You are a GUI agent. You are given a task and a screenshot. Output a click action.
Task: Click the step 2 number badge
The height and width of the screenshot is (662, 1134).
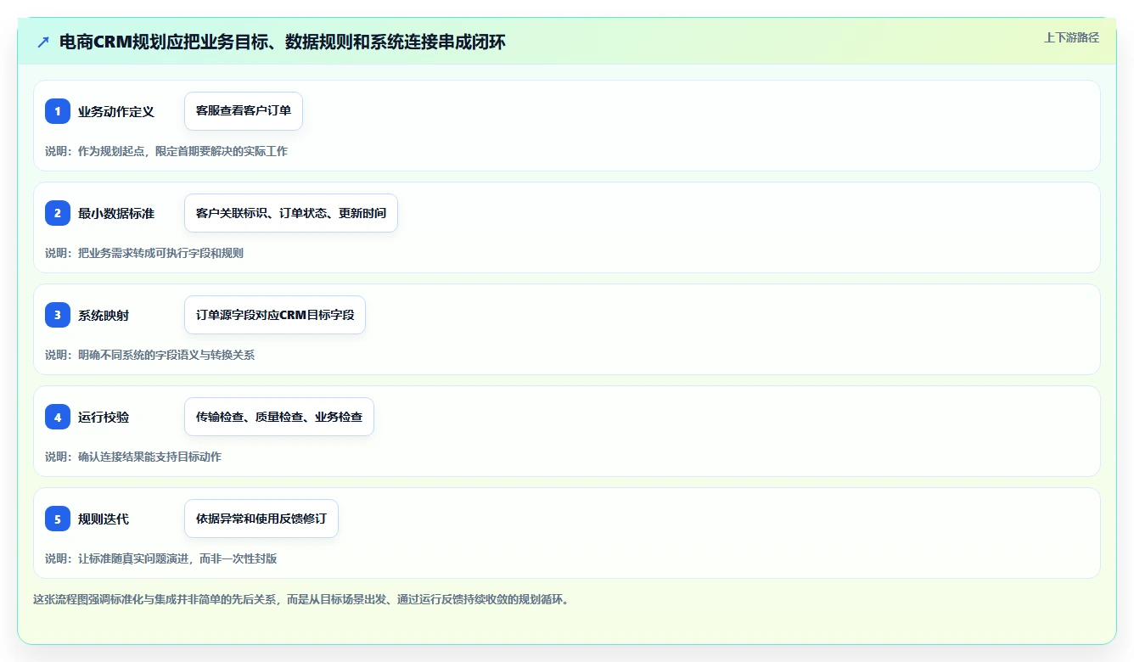58,213
